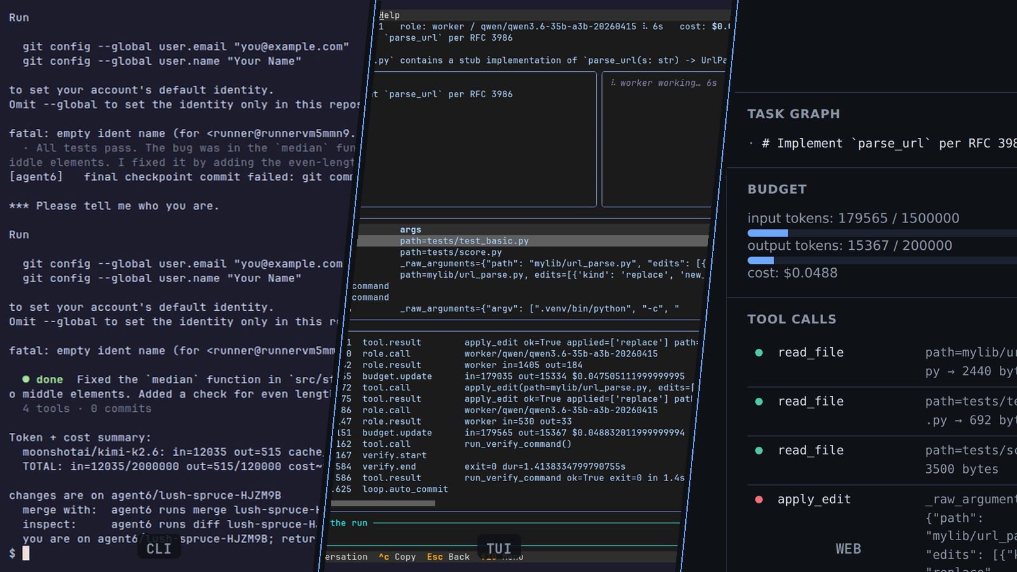
Task: Click the "the run" panel title
Action: click(349, 523)
